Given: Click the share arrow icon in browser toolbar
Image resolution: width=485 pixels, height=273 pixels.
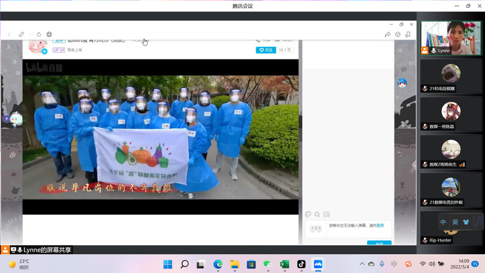Looking at the screenshot, I should point(387,35).
